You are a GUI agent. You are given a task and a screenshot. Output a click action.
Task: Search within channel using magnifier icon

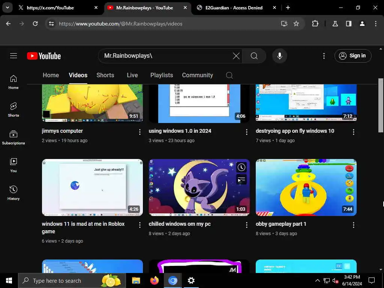(x=229, y=75)
